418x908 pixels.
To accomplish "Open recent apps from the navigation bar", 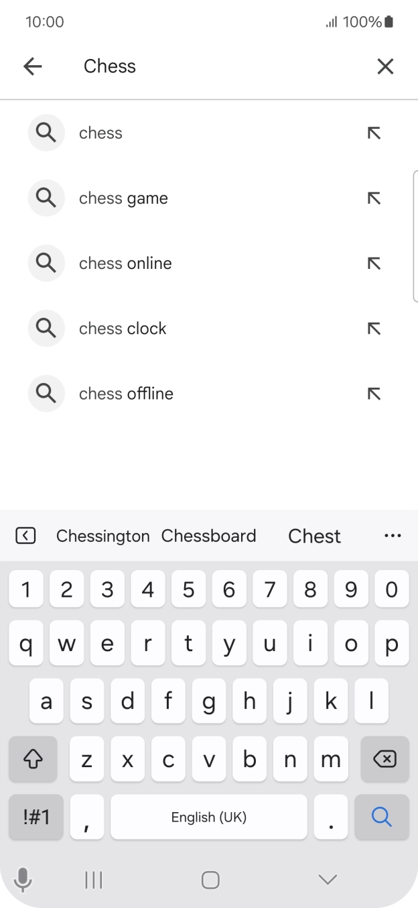I will [93, 879].
